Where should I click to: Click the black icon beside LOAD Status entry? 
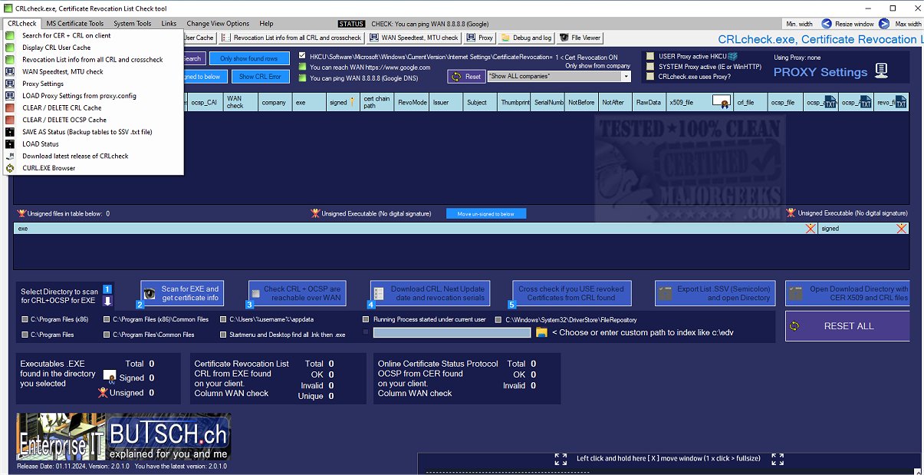10,143
